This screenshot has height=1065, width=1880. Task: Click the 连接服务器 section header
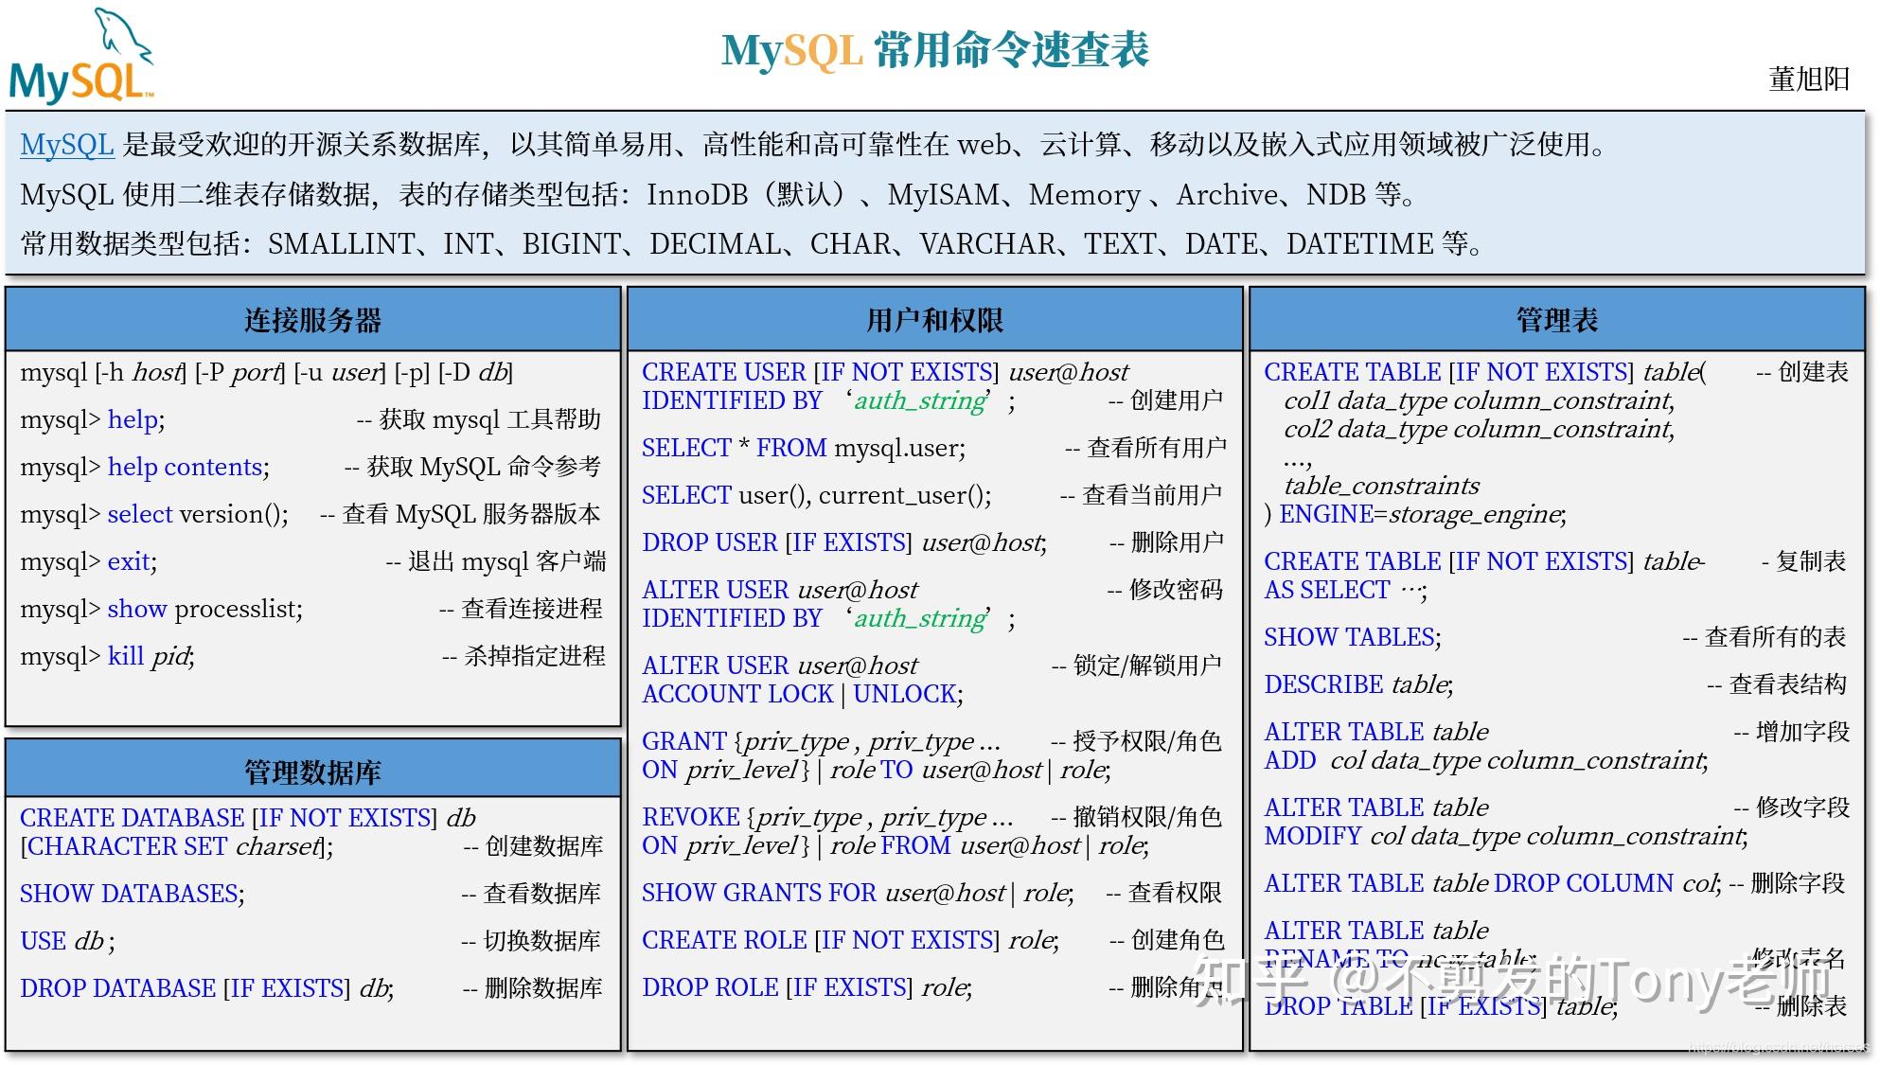[x=313, y=320]
